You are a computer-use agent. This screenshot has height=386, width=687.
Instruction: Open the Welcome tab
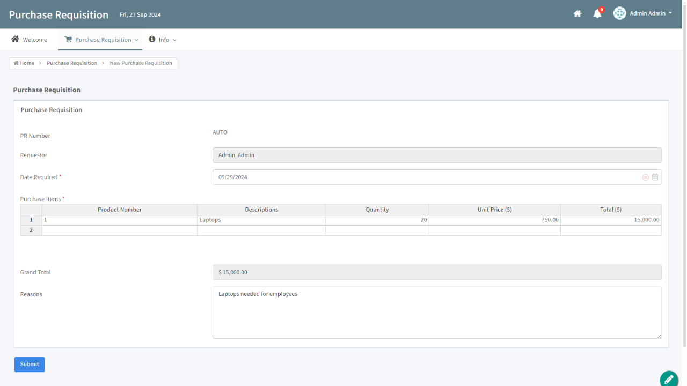point(29,40)
